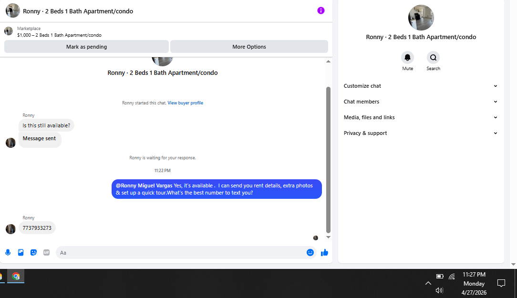
Task: Attach a photo file icon
Action: click(x=21, y=253)
